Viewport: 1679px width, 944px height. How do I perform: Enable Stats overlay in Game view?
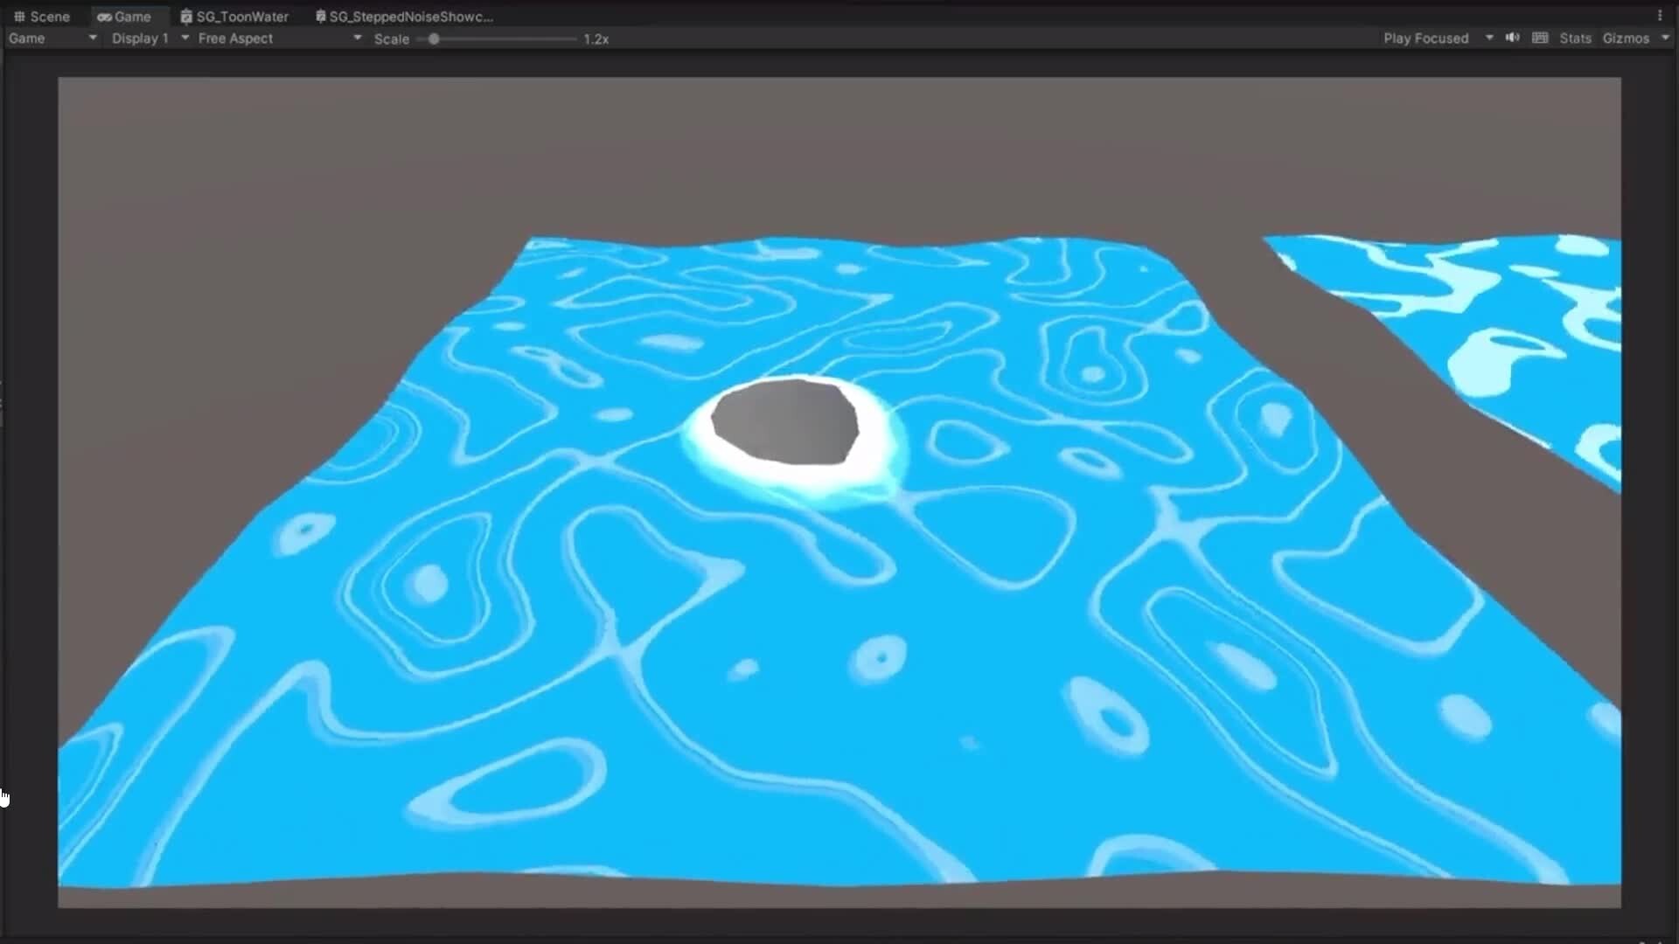[1575, 38]
